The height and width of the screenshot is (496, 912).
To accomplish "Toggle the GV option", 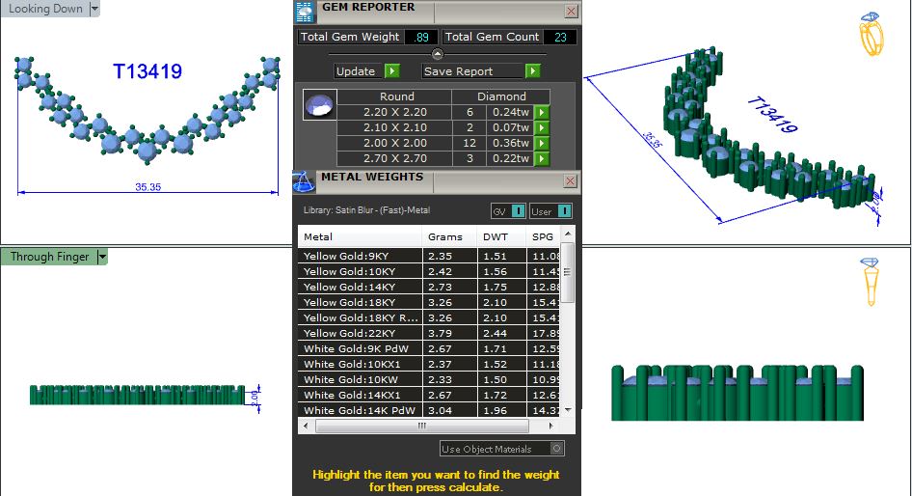I will click(x=518, y=211).
